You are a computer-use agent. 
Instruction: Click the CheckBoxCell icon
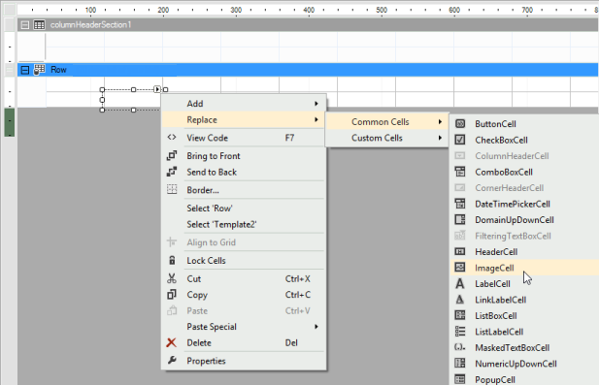460,140
